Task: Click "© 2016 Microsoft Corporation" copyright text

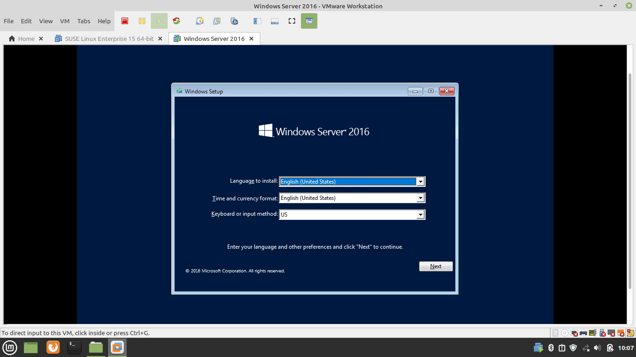Action: (235, 271)
